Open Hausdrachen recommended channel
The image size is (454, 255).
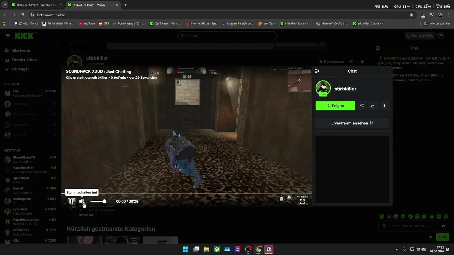30,170
